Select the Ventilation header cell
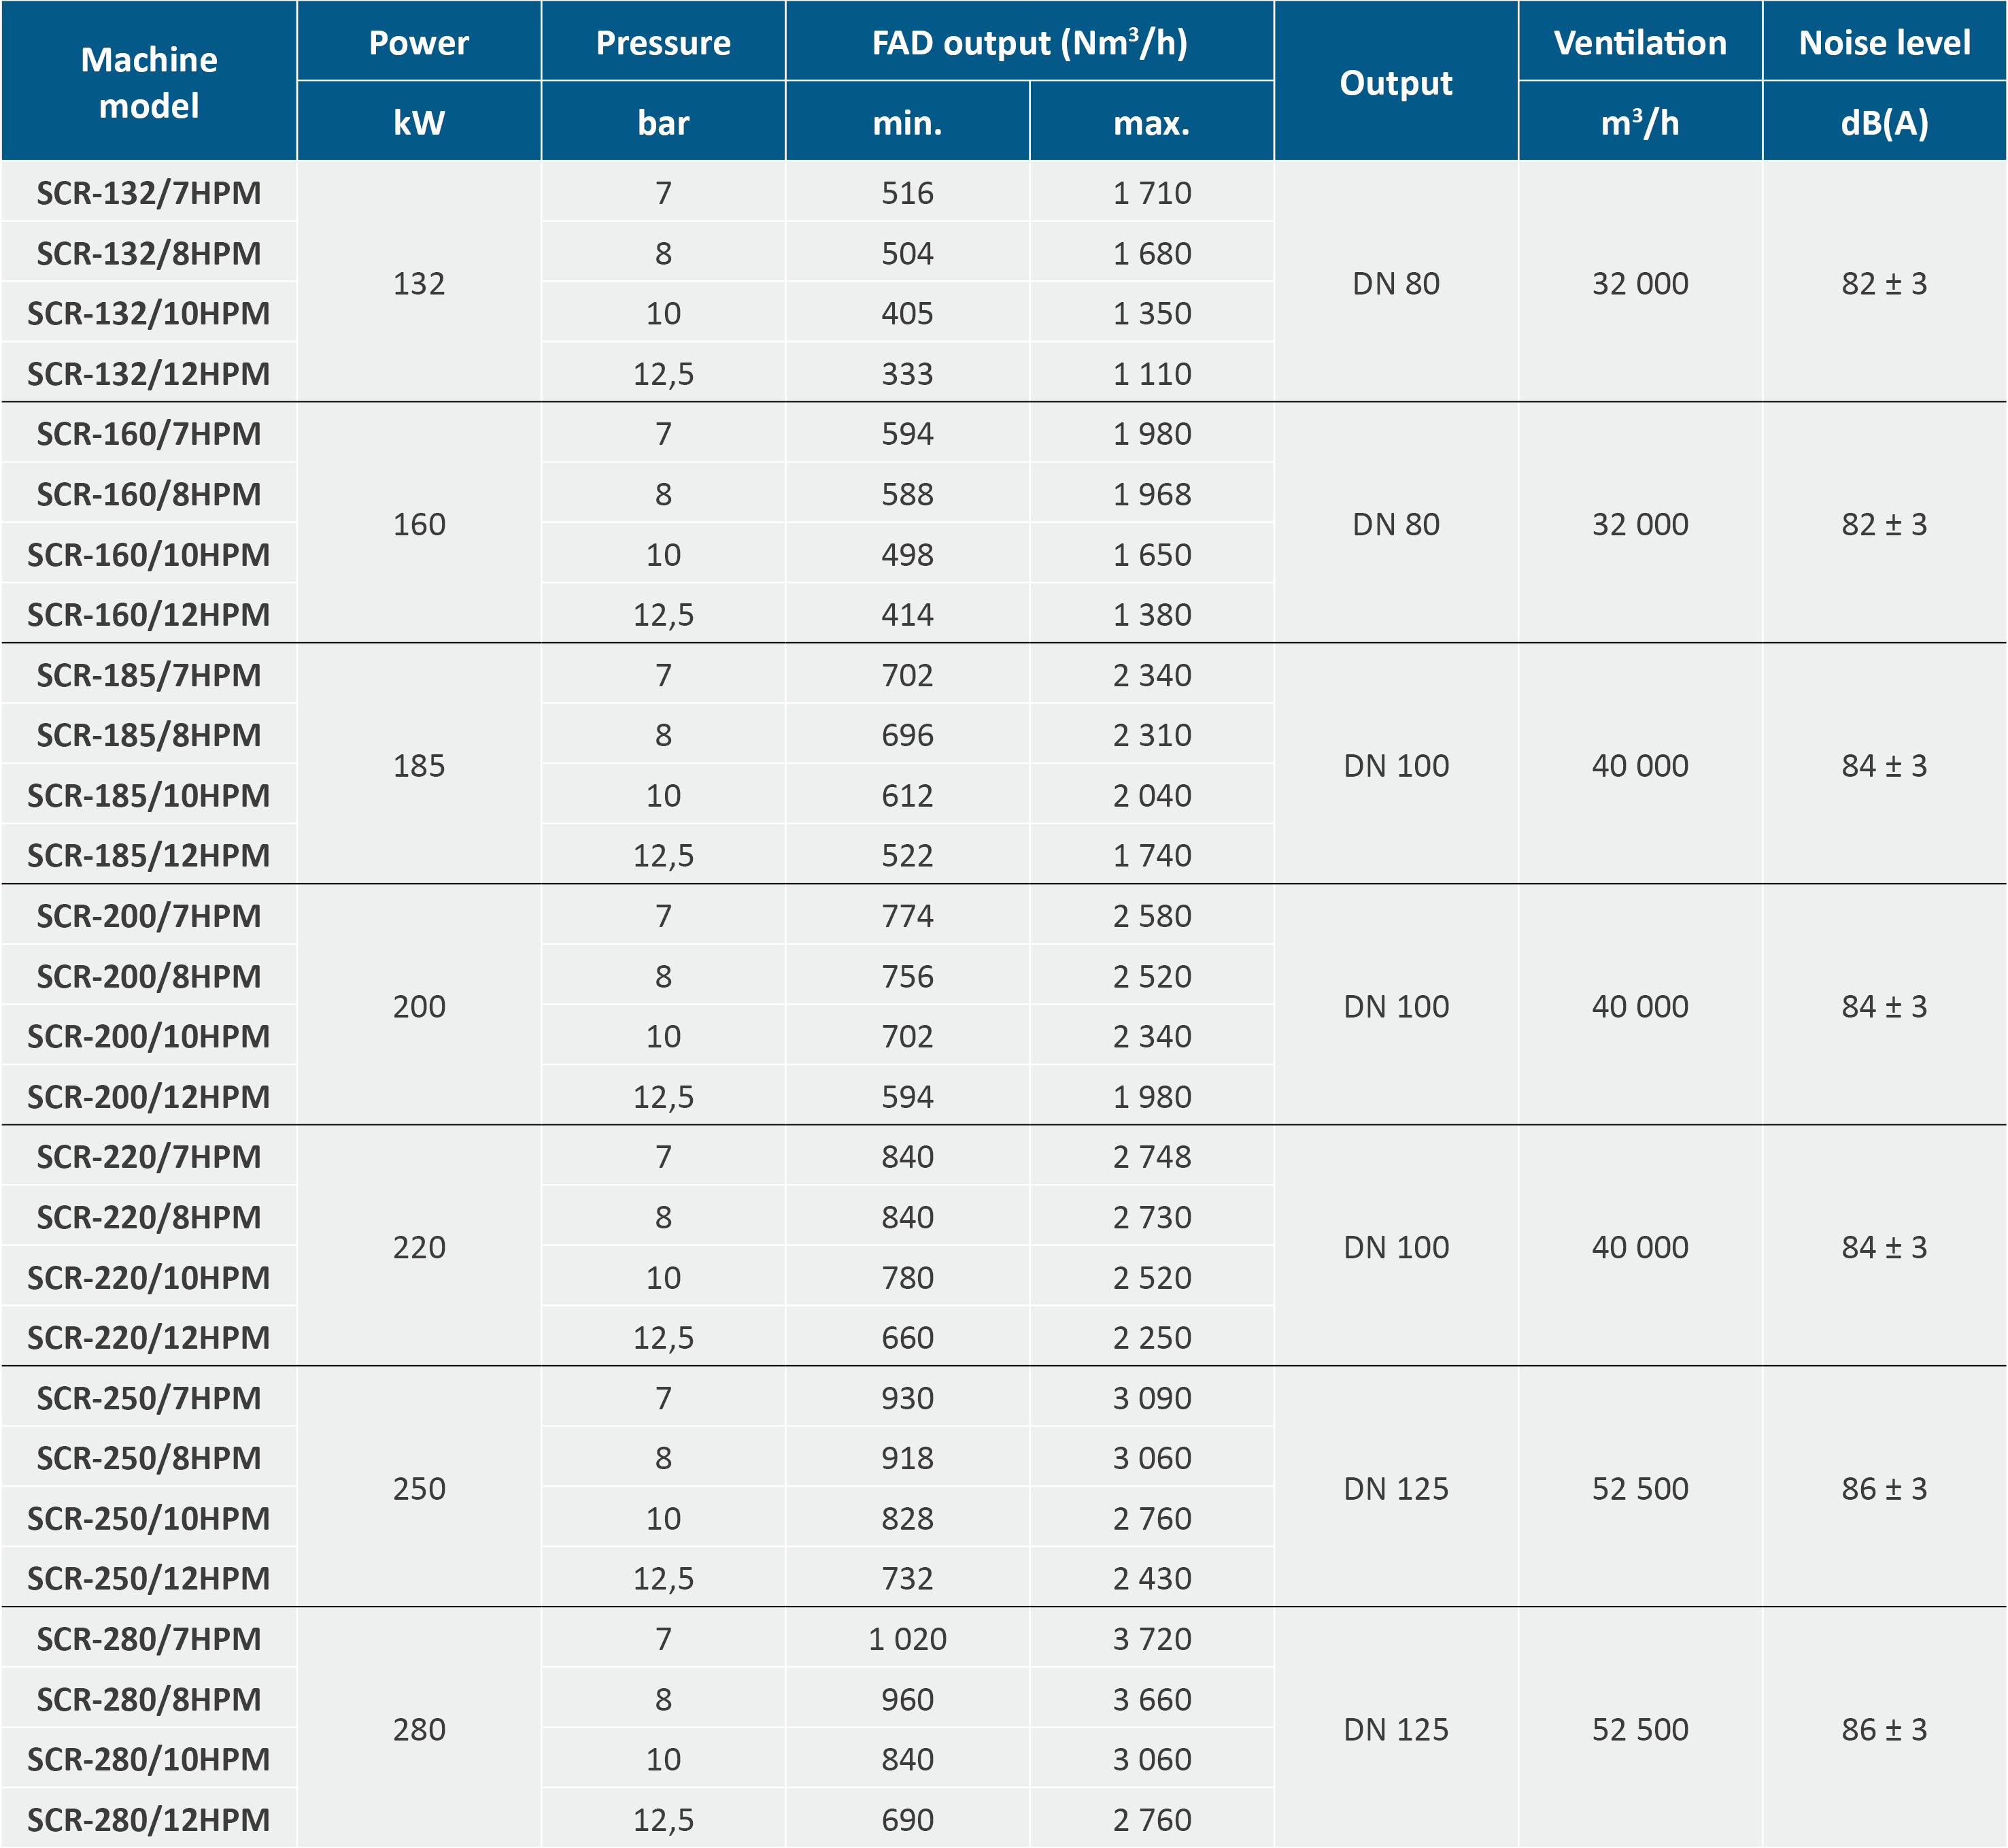Viewport: 2008px width, 1848px height. (1639, 42)
